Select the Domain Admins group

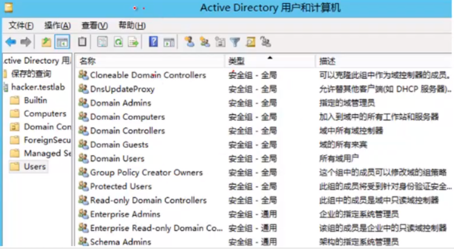[x=120, y=103]
